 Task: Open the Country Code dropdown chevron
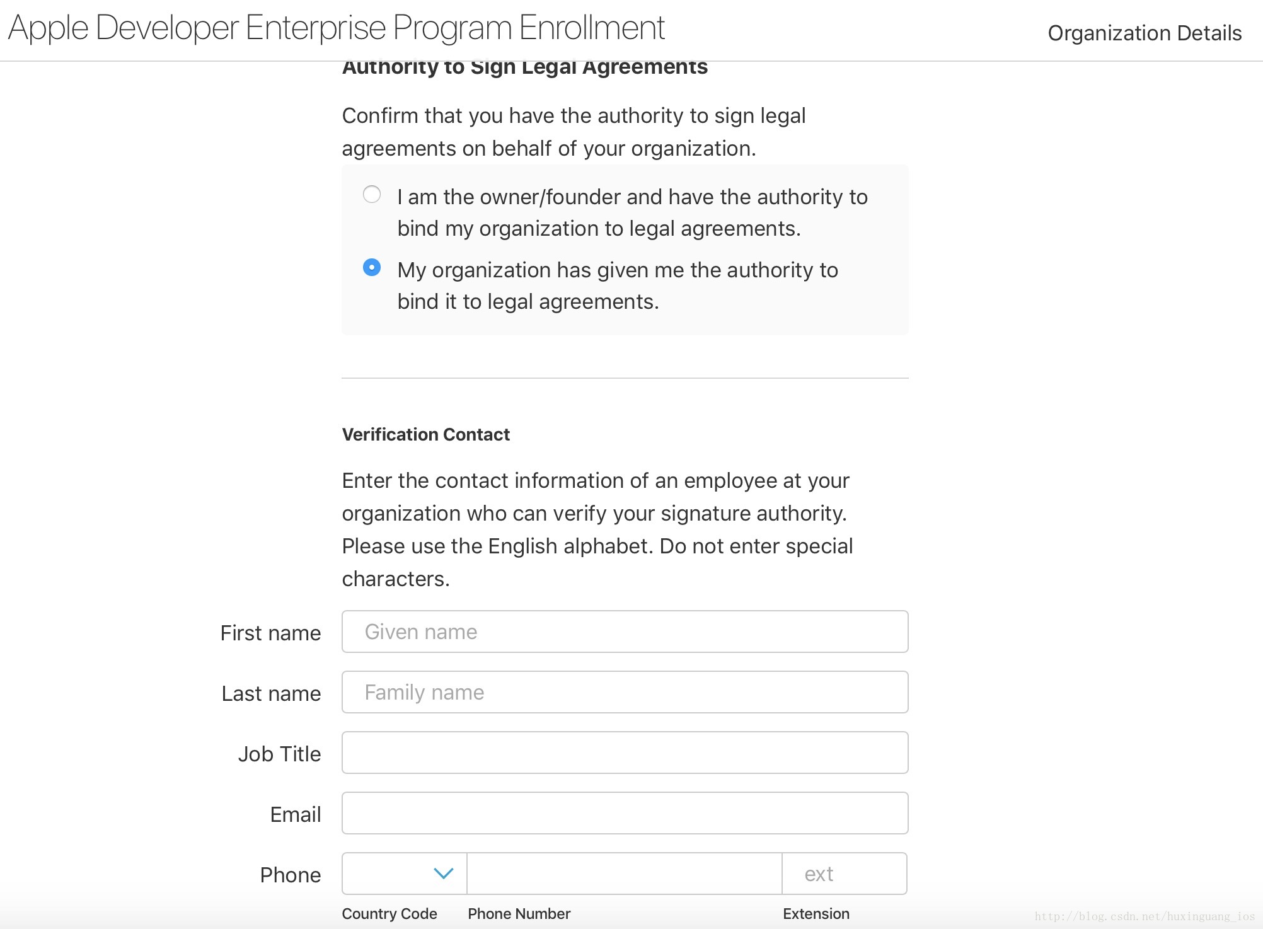tap(444, 874)
